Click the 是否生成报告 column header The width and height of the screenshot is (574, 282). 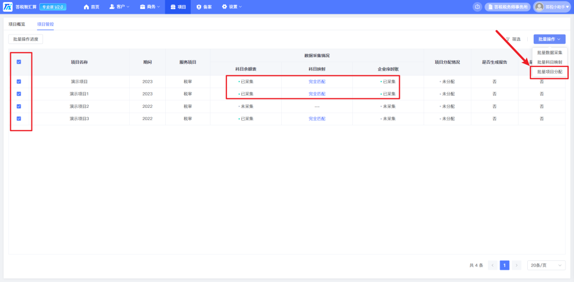(495, 62)
